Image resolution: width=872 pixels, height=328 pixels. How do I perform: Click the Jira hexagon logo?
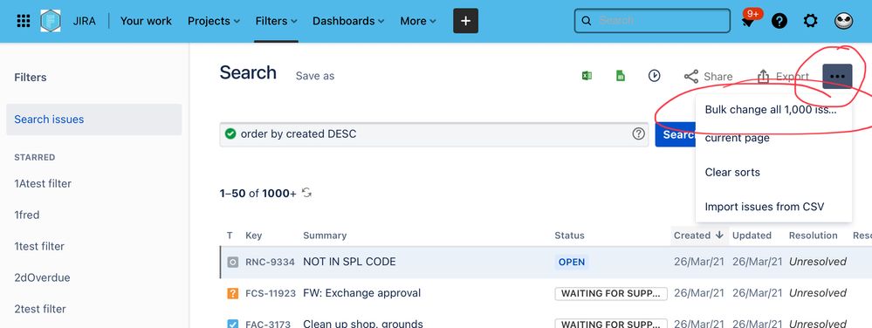51,21
